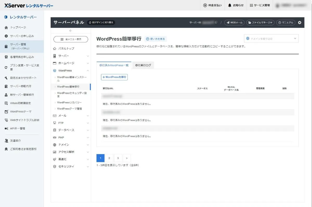Expand the FTP menu section

pyautogui.click(x=71, y=123)
